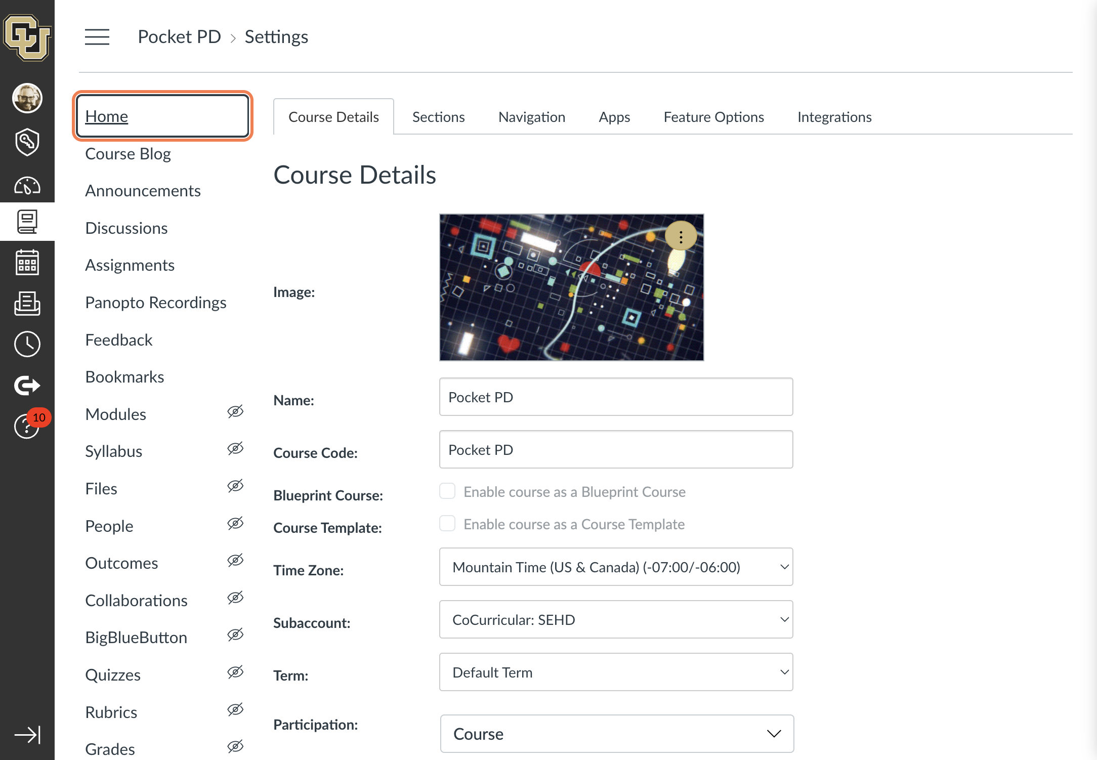Open the Quizzes link
This screenshot has width=1097, height=760.
(x=112, y=675)
